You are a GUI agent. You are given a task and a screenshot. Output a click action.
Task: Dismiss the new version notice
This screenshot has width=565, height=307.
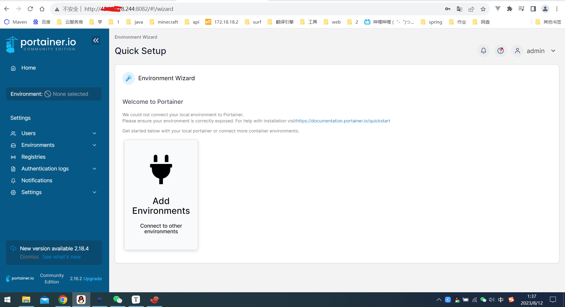coord(29,257)
